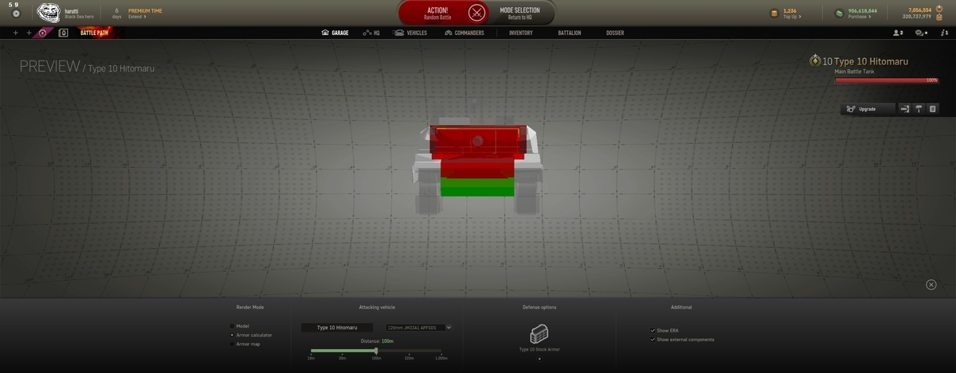The height and width of the screenshot is (373, 956).
Task: Switch to the HQ tab
Action: click(371, 33)
